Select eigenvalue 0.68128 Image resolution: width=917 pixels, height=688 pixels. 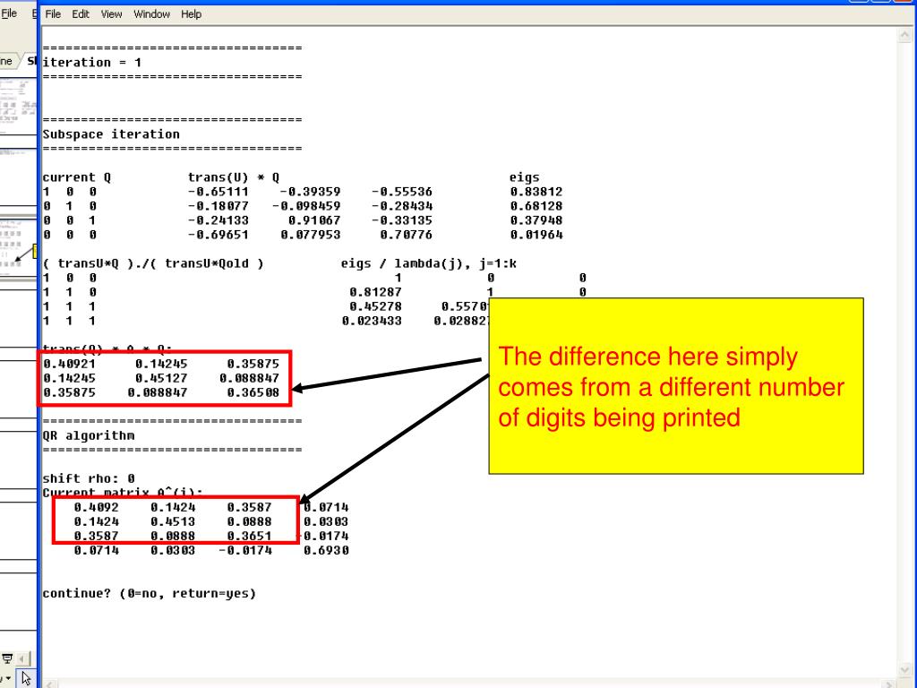point(536,206)
